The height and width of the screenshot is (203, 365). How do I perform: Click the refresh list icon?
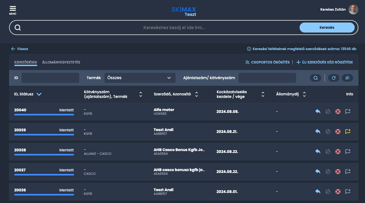(x=333, y=78)
